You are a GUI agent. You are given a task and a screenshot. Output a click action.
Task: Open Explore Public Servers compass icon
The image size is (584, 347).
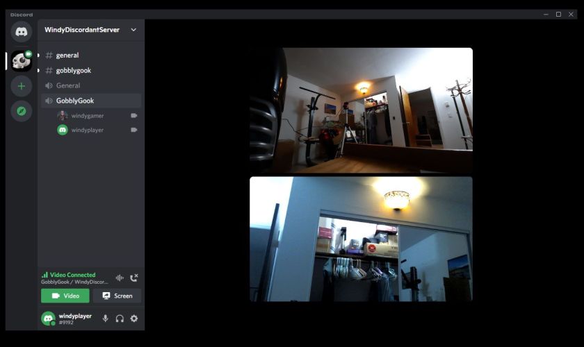click(22, 111)
